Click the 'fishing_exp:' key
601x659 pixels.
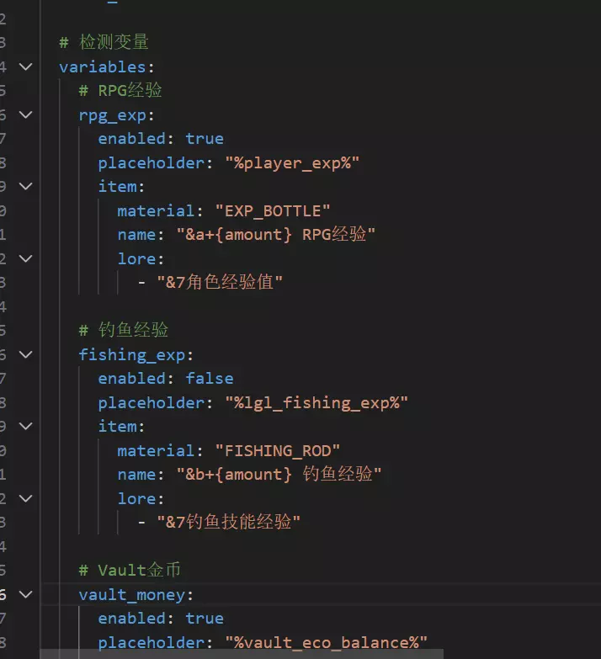pos(136,355)
